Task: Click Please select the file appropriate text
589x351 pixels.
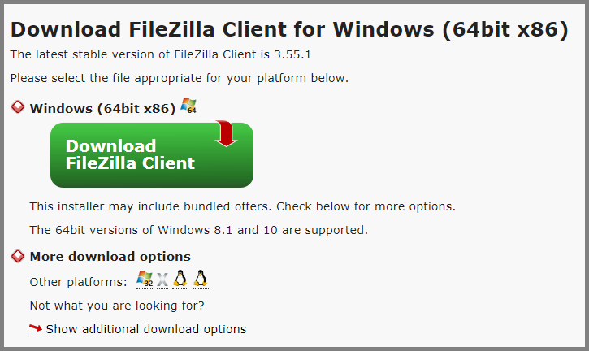Action: 180,78
